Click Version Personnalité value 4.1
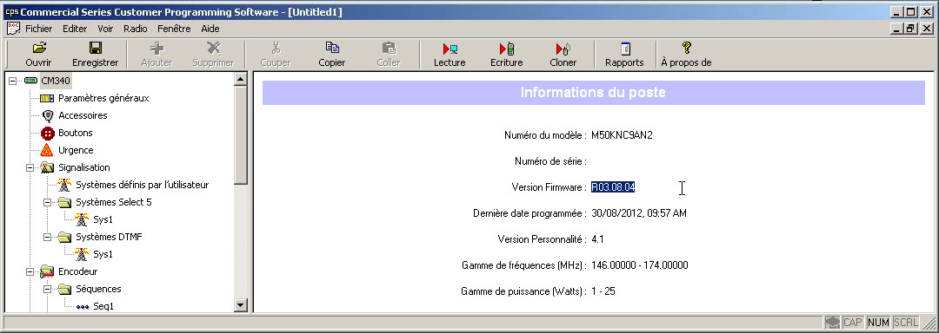This screenshot has width=939, height=333. tap(597, 239)
